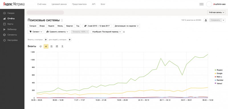Open Детализация: по неделям dropdown
228x109 pixels.
pos(127,26)
